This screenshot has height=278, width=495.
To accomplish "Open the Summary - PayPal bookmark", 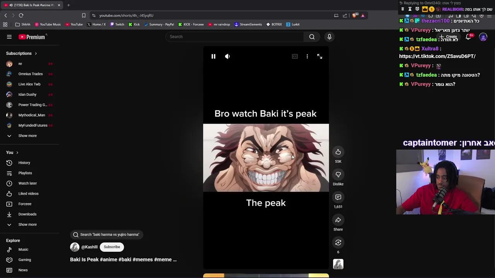I will coord(159,24).
